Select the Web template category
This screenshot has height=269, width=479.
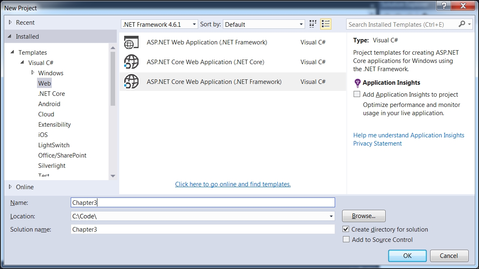(x=44, y=83)
